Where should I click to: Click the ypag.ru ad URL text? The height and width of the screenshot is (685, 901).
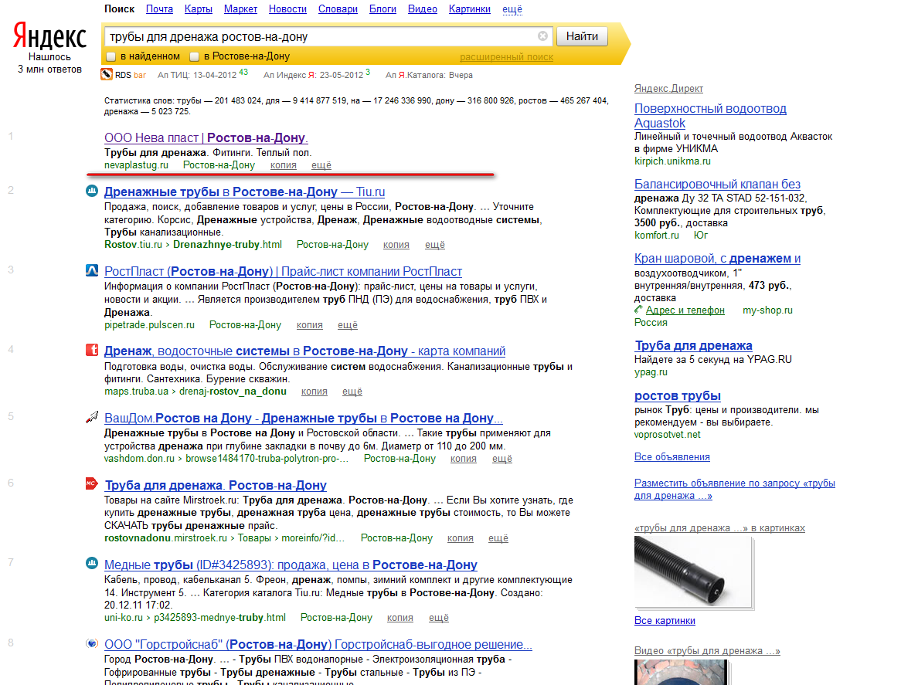(651, 372)
